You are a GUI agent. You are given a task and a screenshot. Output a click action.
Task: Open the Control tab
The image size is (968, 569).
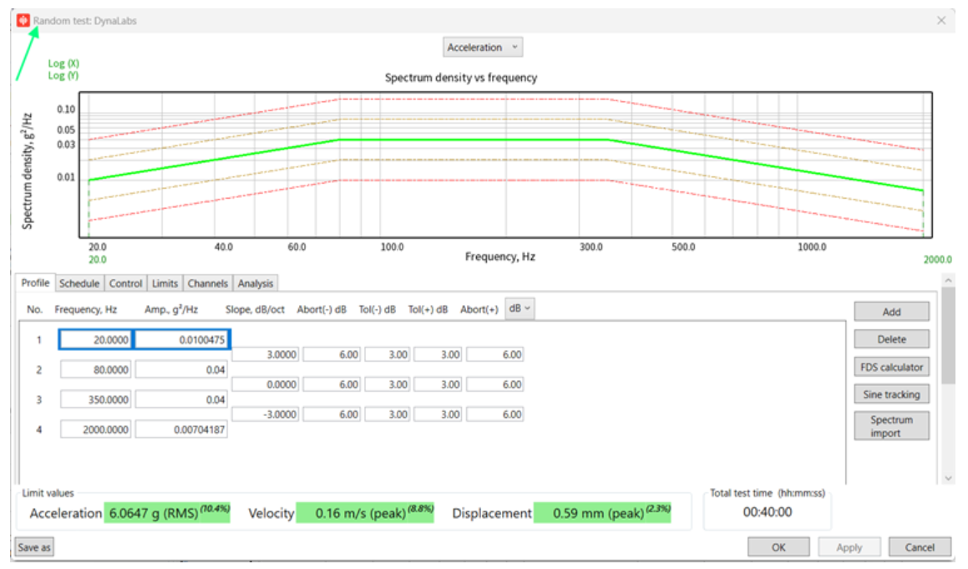(x=126, y=283)
